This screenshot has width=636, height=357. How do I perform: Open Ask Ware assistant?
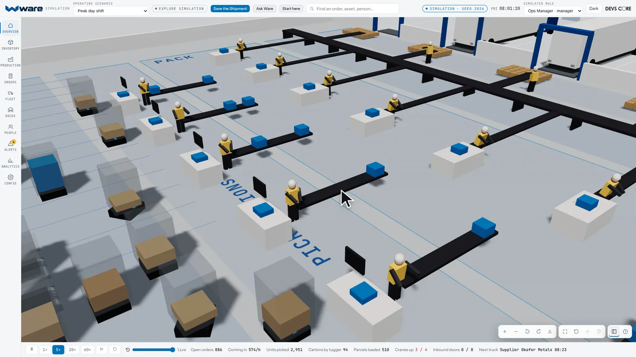[x=265, y=9]
